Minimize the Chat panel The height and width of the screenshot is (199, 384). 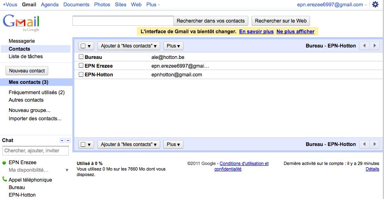(68, 140)
